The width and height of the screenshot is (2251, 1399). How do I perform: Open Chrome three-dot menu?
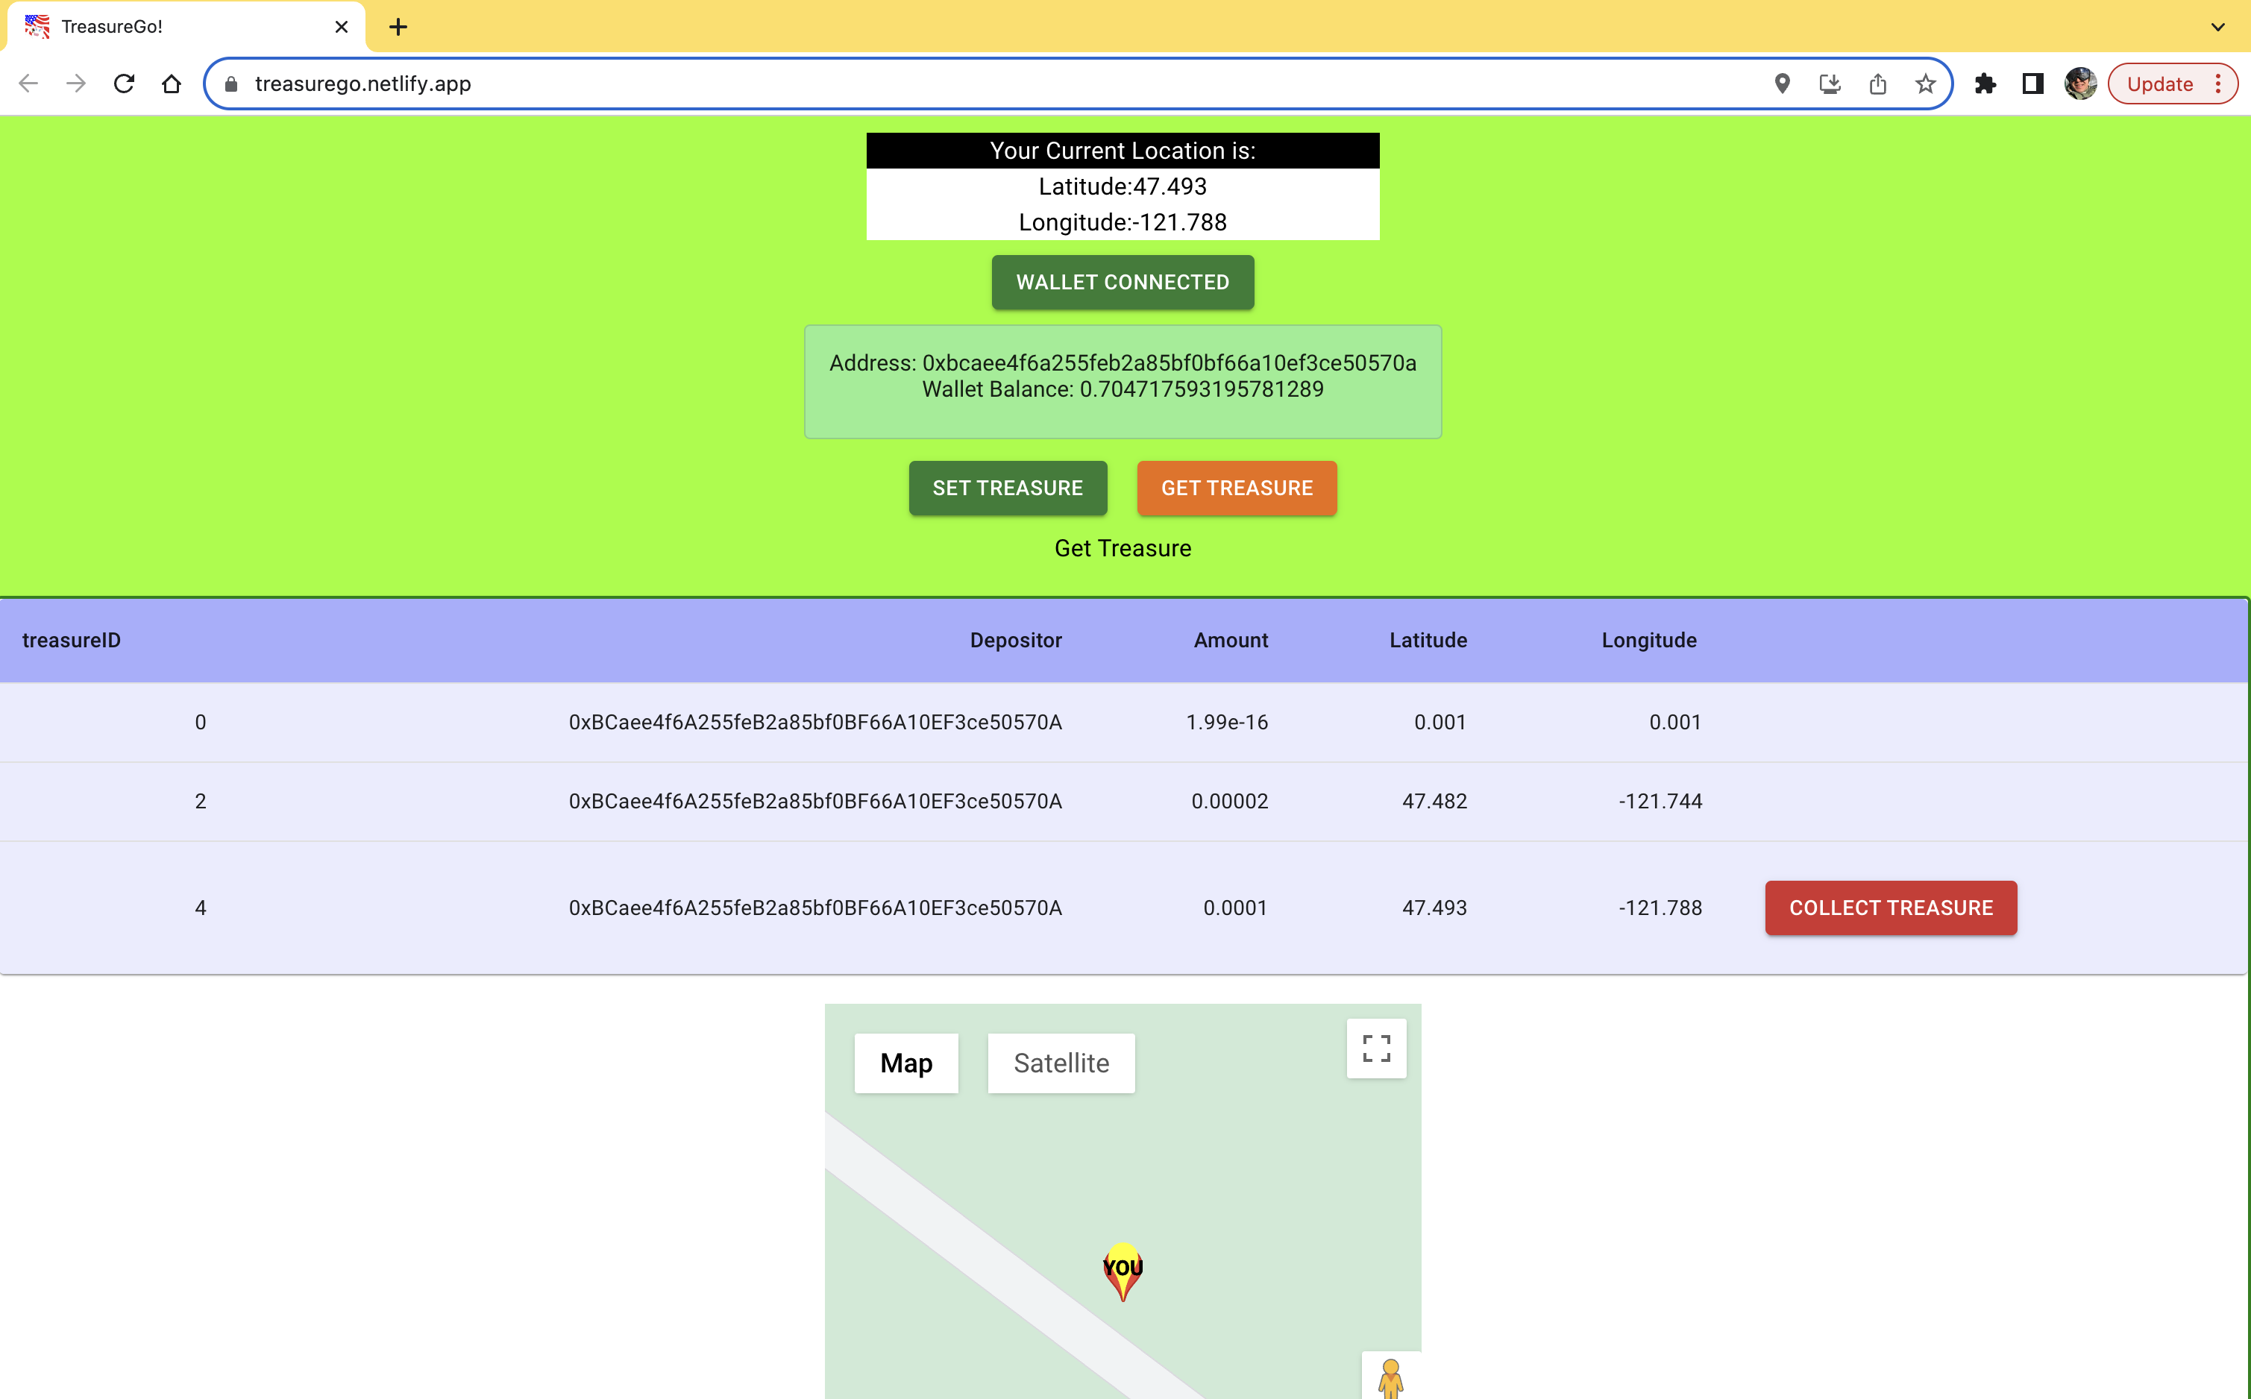(2219, 84)
